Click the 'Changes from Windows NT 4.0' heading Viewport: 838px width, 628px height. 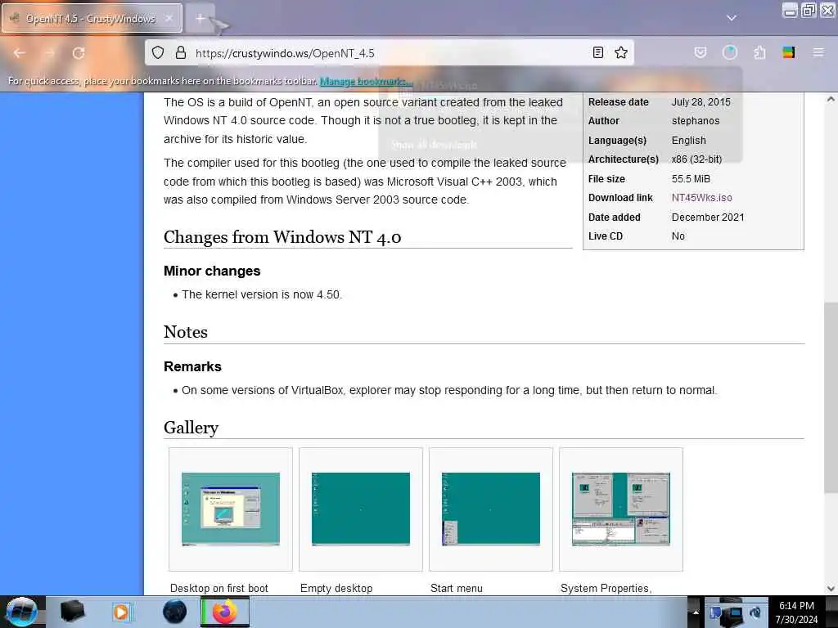282,236
